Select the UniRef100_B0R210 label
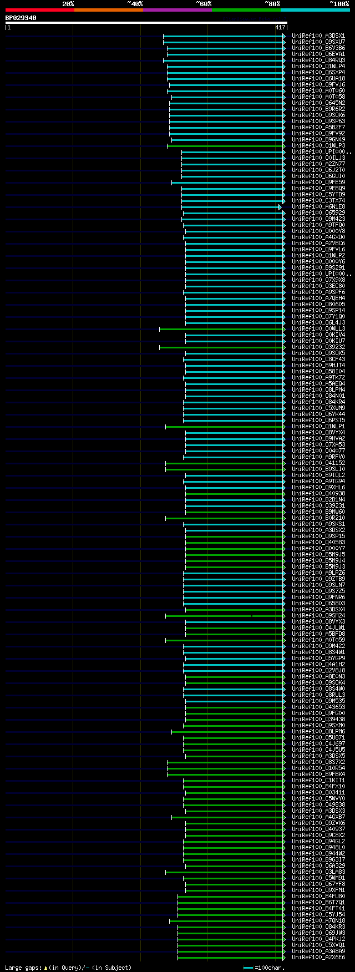The image size is (355, 972). click(318, 518)
